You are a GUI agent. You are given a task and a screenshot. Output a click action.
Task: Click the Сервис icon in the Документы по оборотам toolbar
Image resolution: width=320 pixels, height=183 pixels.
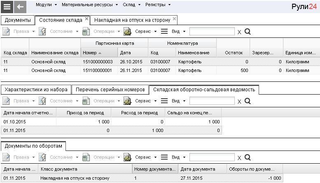(127, 158)
